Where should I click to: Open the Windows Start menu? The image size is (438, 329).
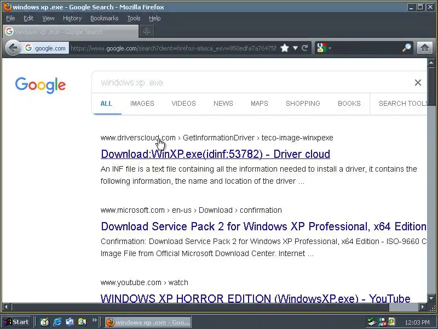click(x=16, y=322)
